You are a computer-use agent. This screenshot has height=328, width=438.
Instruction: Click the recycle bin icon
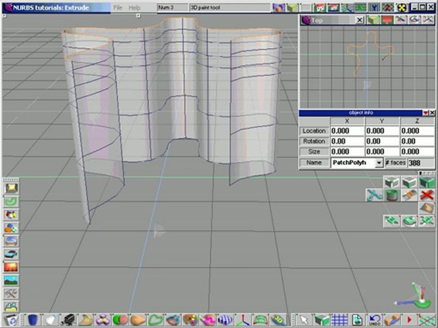11,320
